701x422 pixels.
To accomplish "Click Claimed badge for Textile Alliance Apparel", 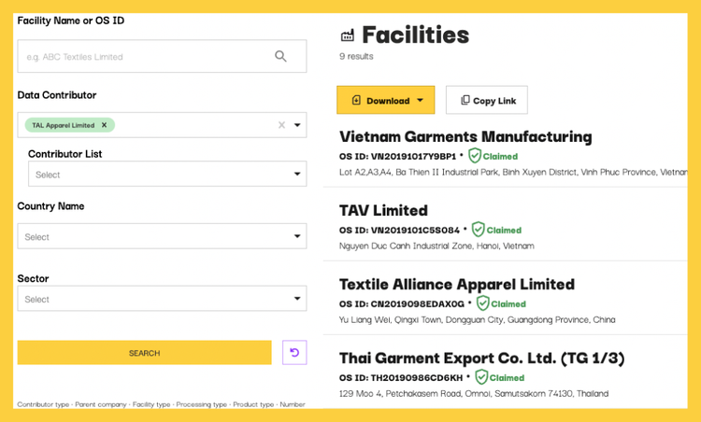I will 501,303.
